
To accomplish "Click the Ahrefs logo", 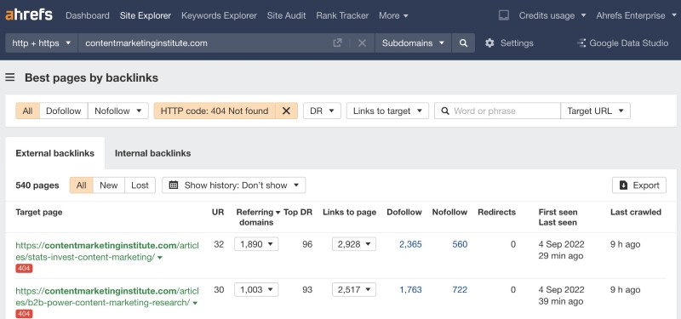I will coord(29,15).
